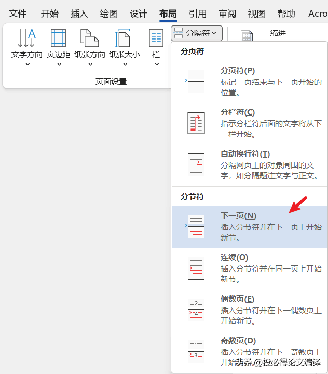Select the 分页符(P) page break icon

(x=196, y=82)
